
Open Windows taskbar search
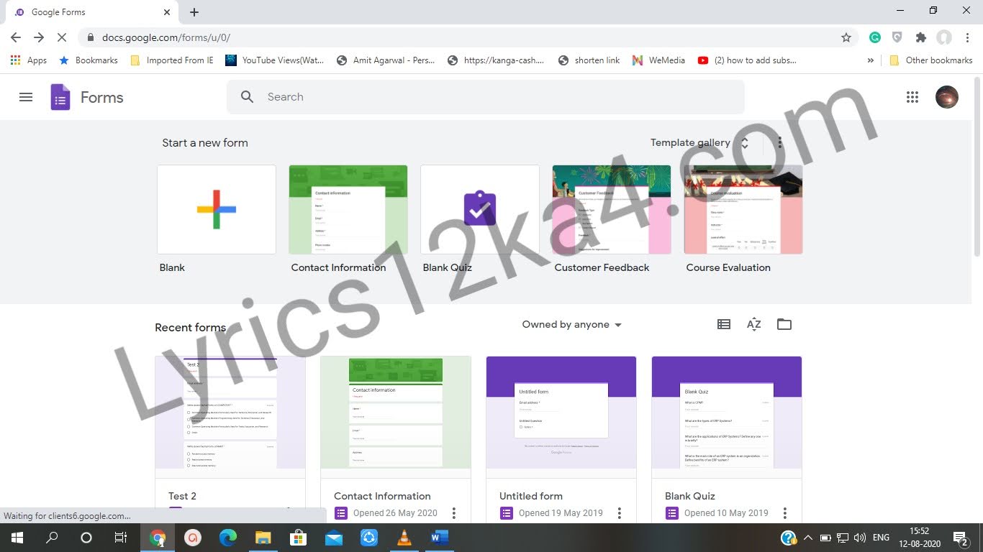(x=52, y=538)
